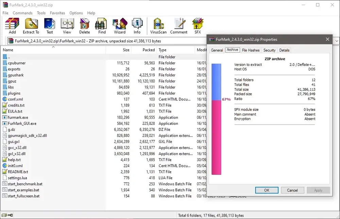Open the Favorites menu
The image size is (340, 219).
tap(57, 13)
